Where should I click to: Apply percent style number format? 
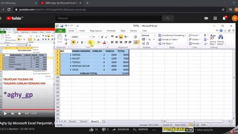(x=149, y=39)
